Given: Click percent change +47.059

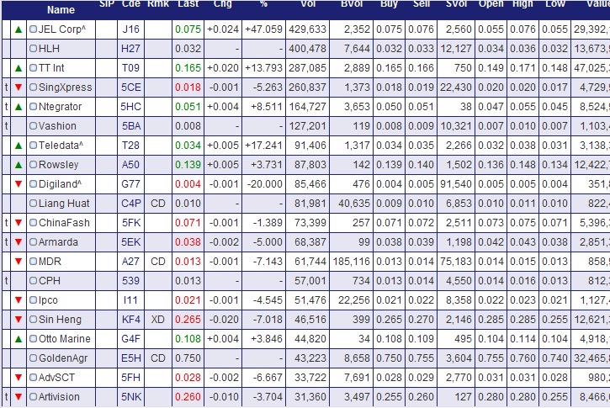Looking at the screenshot, I should point(263,29).
